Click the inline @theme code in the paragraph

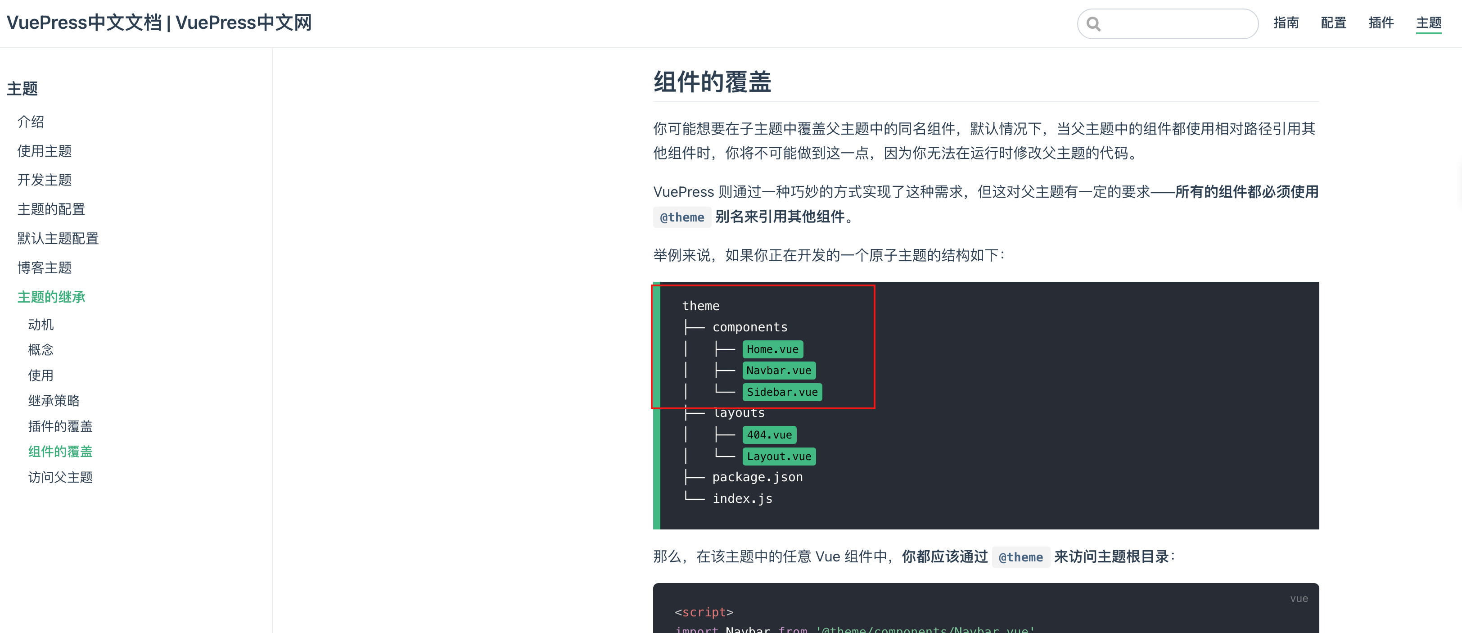point(681,217)
